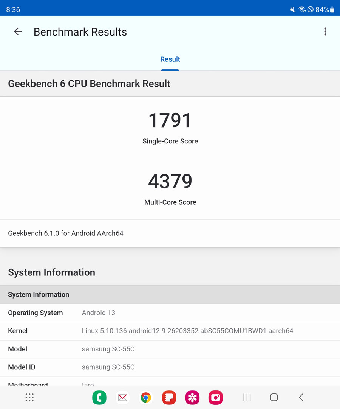Open the pink Gallery flower app

[192, 398]
